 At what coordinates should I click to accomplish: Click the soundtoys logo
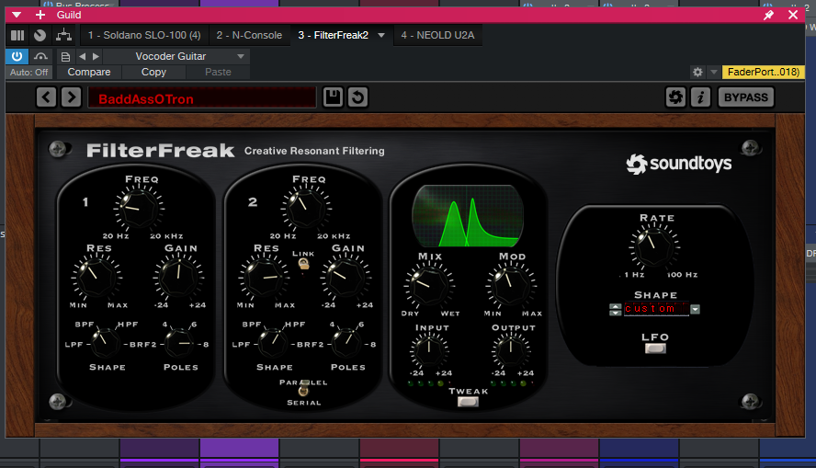[678, 164]
